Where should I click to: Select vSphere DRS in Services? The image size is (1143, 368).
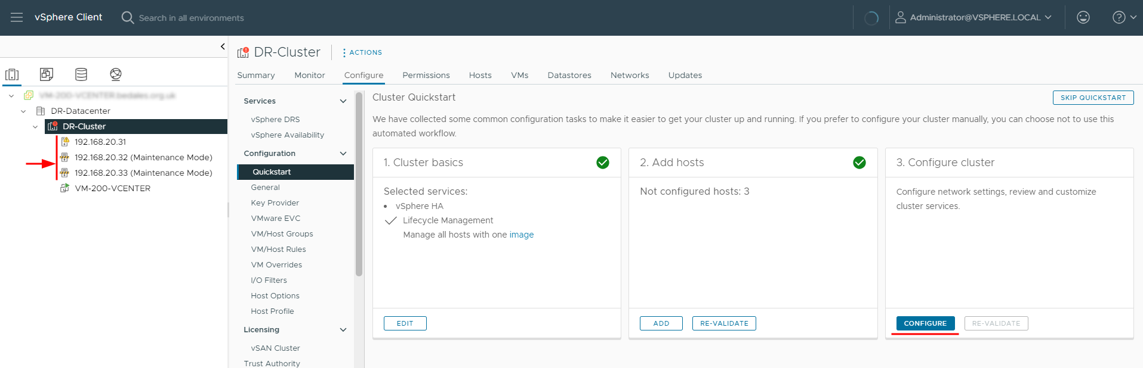coord(275,120)
